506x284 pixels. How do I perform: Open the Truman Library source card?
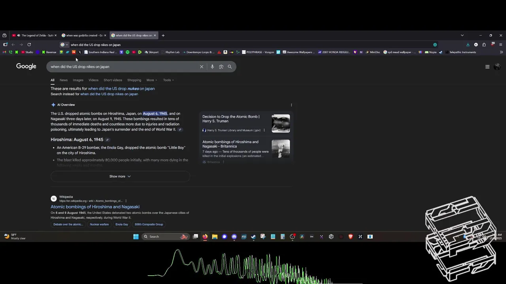pyautogui.click(x=246, y=123)
